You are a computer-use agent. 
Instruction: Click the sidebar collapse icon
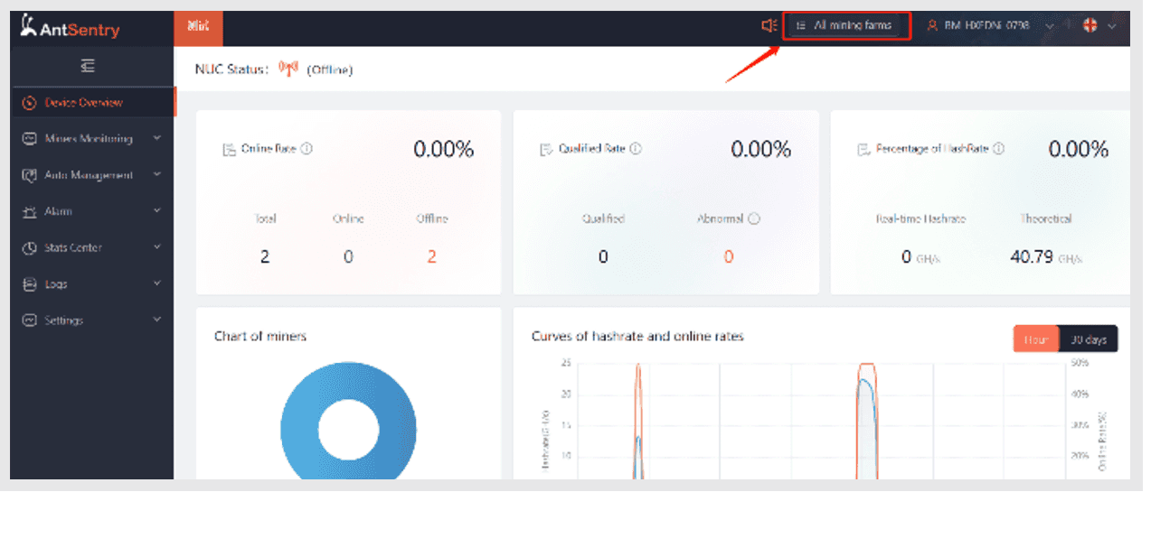pos(88,66)
